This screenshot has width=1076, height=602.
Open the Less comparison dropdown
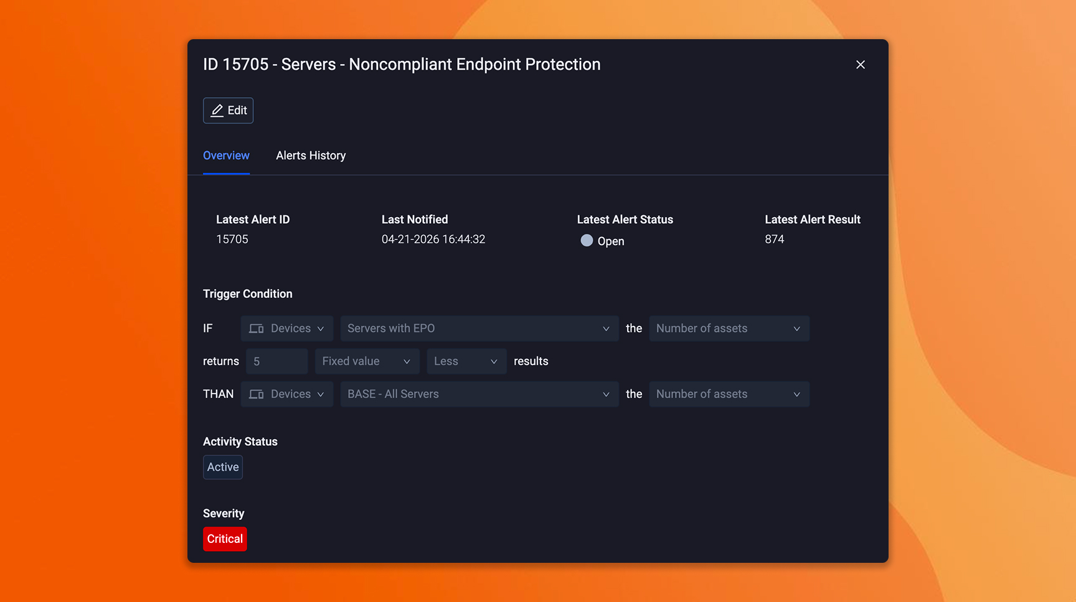pyautogui.click(x=466, y=361)
